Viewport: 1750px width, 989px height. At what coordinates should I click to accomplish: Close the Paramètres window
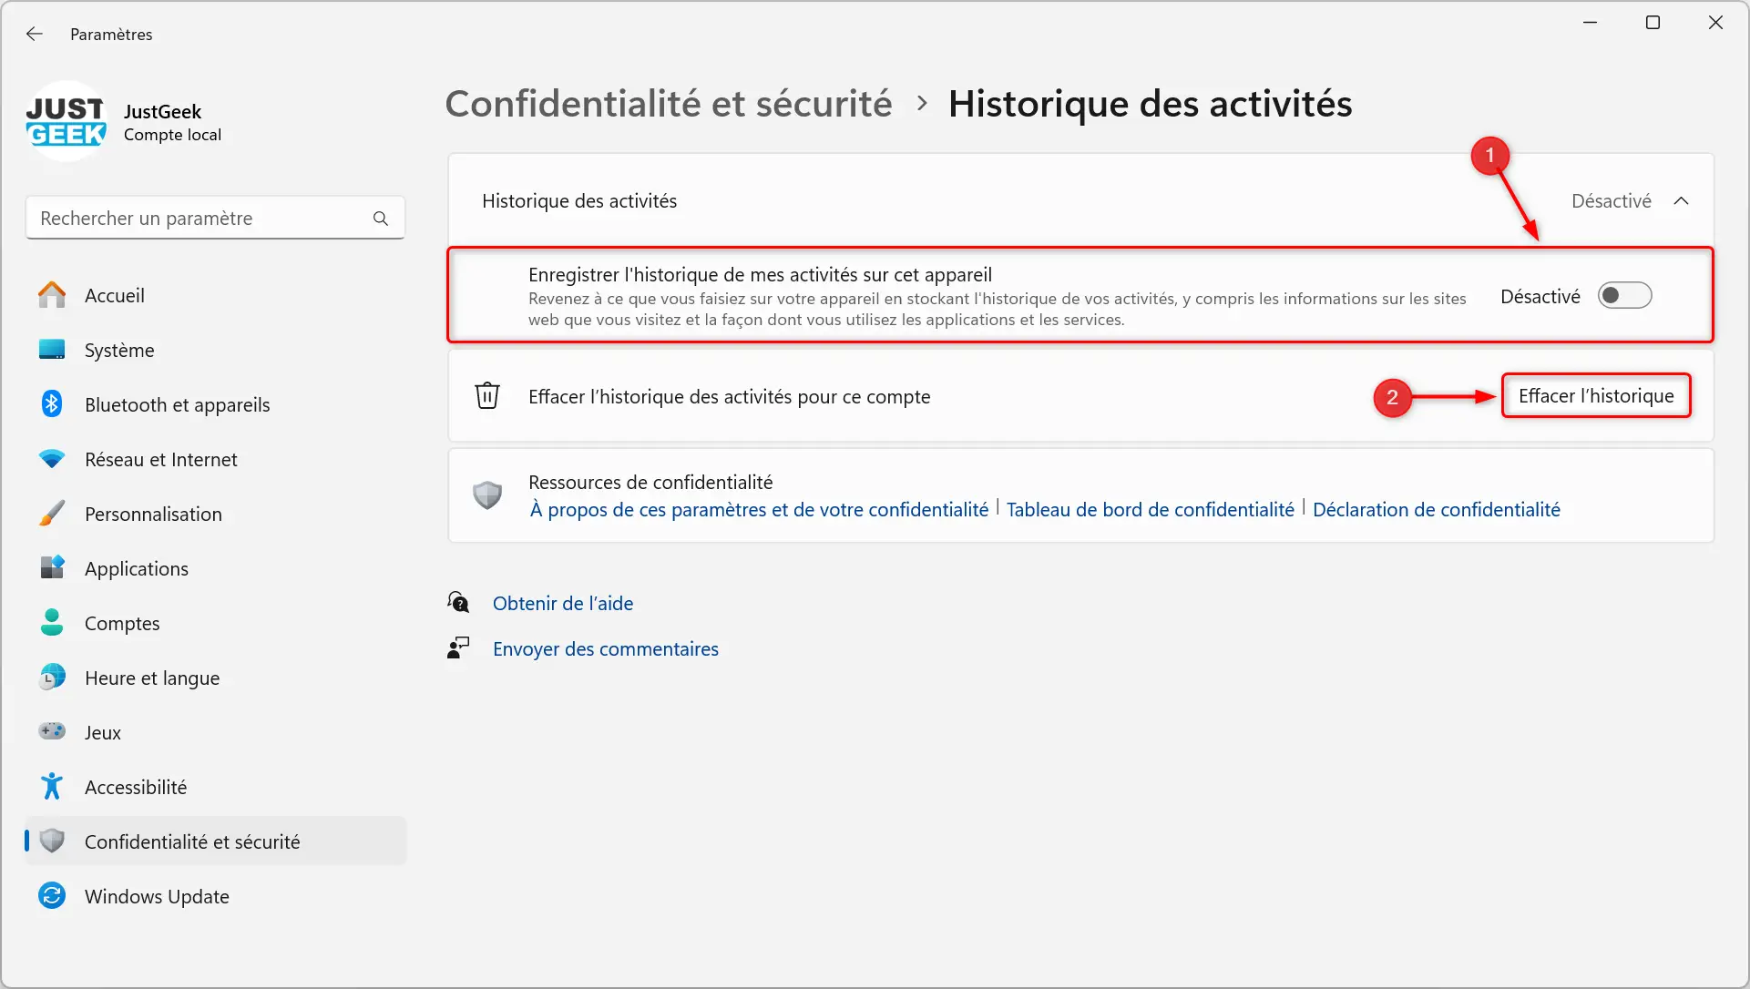1715,23
